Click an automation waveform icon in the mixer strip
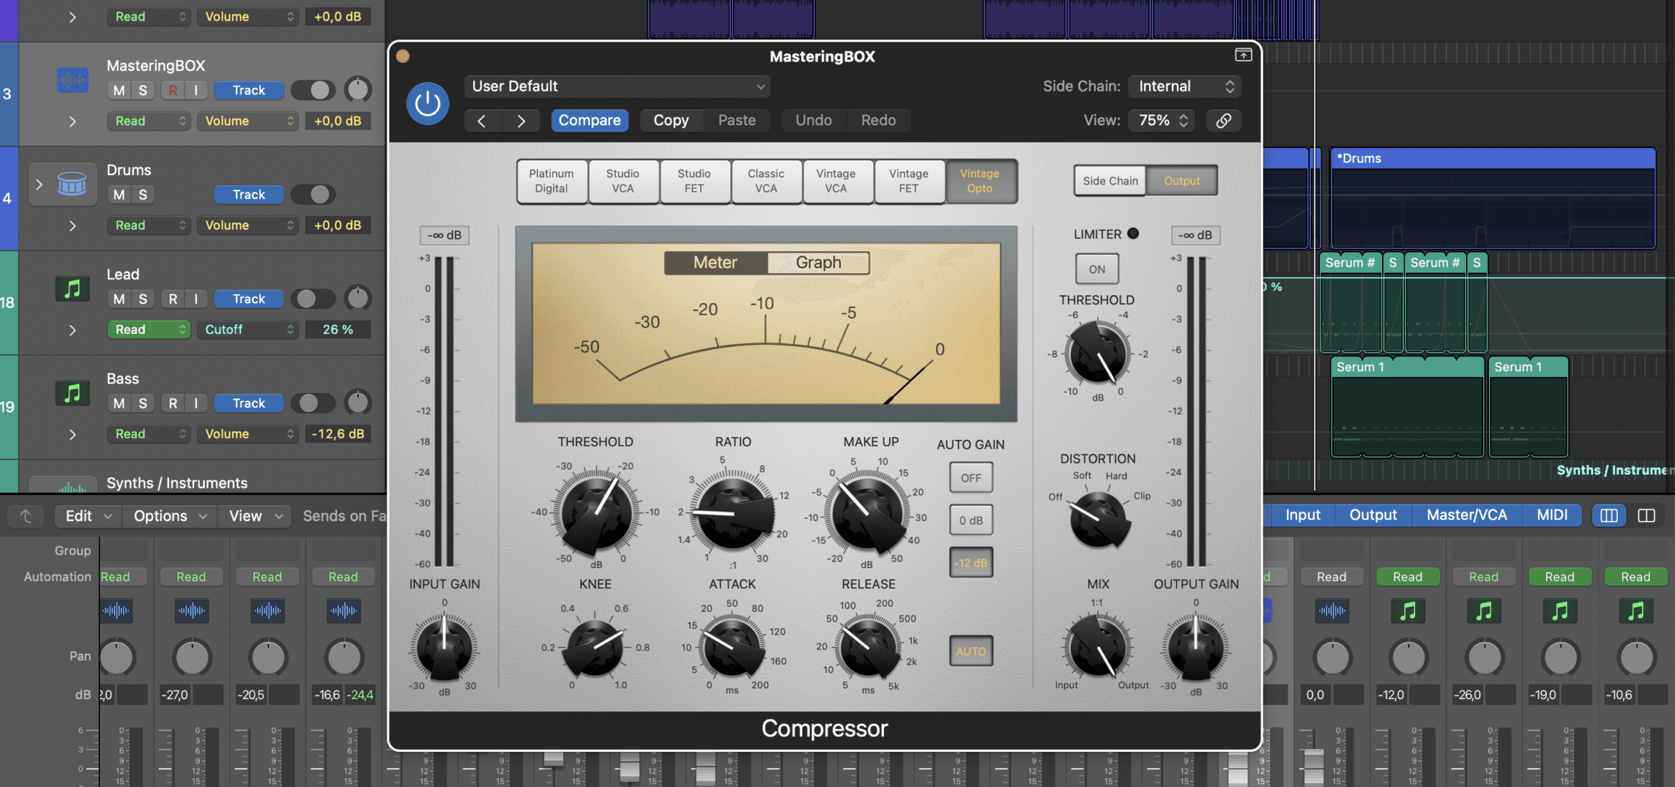Image resolution: width=1675 pixels, height=787 pixels. 117,611
